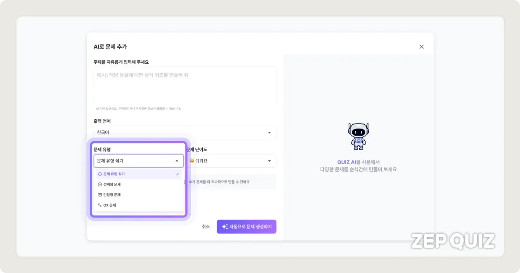Close the AI로 문제 추가 dialog

421,46
